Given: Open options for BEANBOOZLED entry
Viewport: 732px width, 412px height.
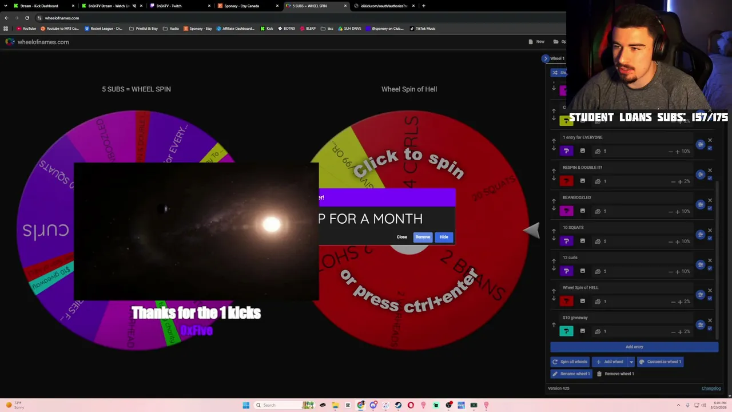Looking at the screenshot, I should click(x=701, y=204).
